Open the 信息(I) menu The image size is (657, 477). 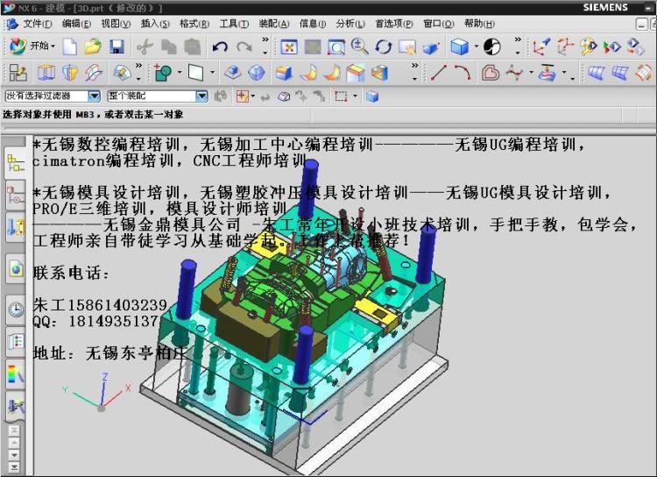coord(312,24)
